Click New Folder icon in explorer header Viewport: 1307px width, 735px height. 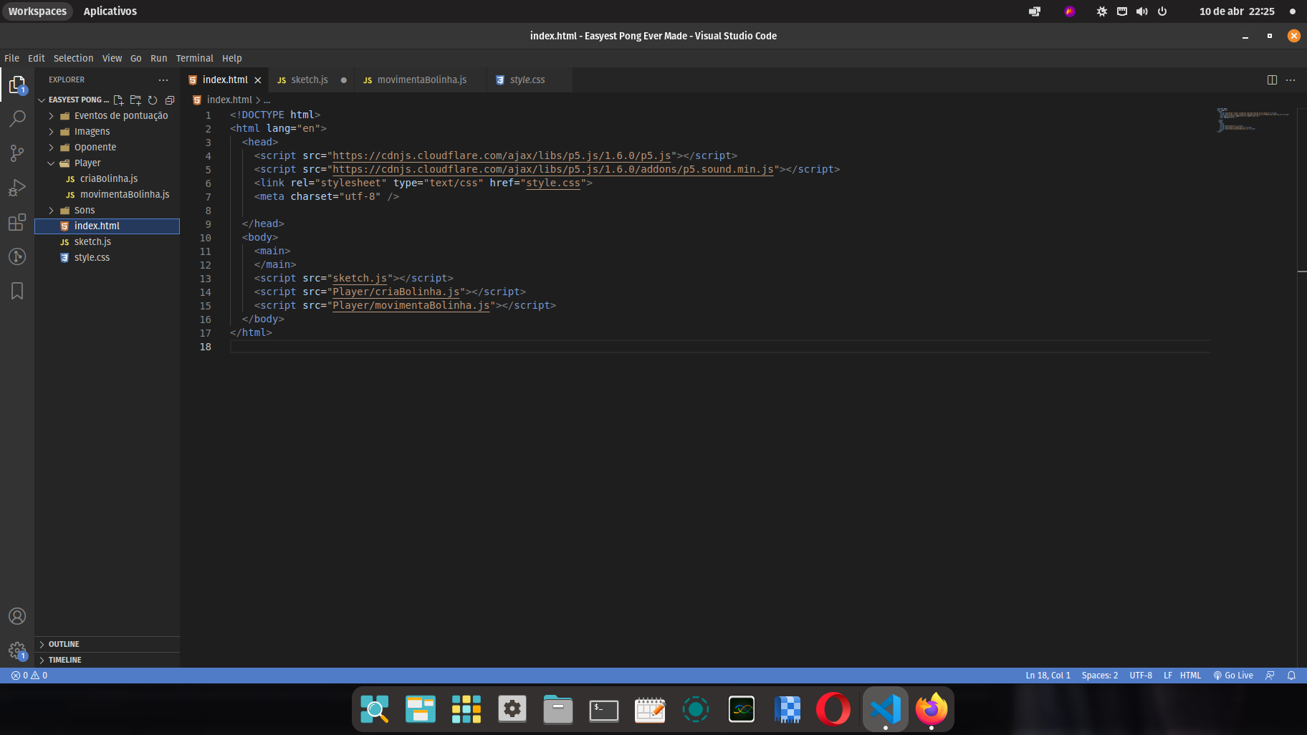pos(135,100)
